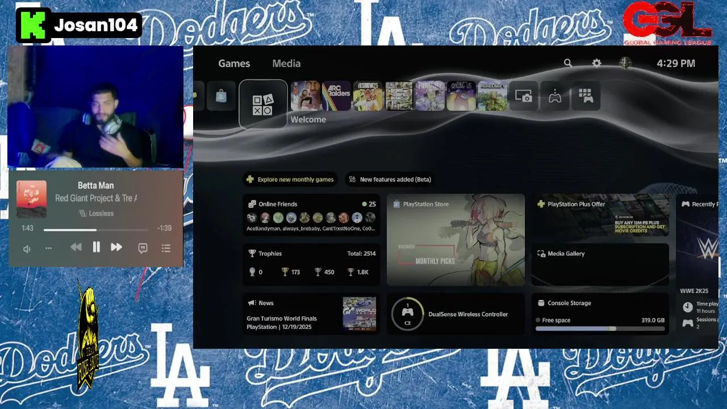The image size is (727, 409).
Task: Launch the Fortnite game tile
Action: coord(430,96)
